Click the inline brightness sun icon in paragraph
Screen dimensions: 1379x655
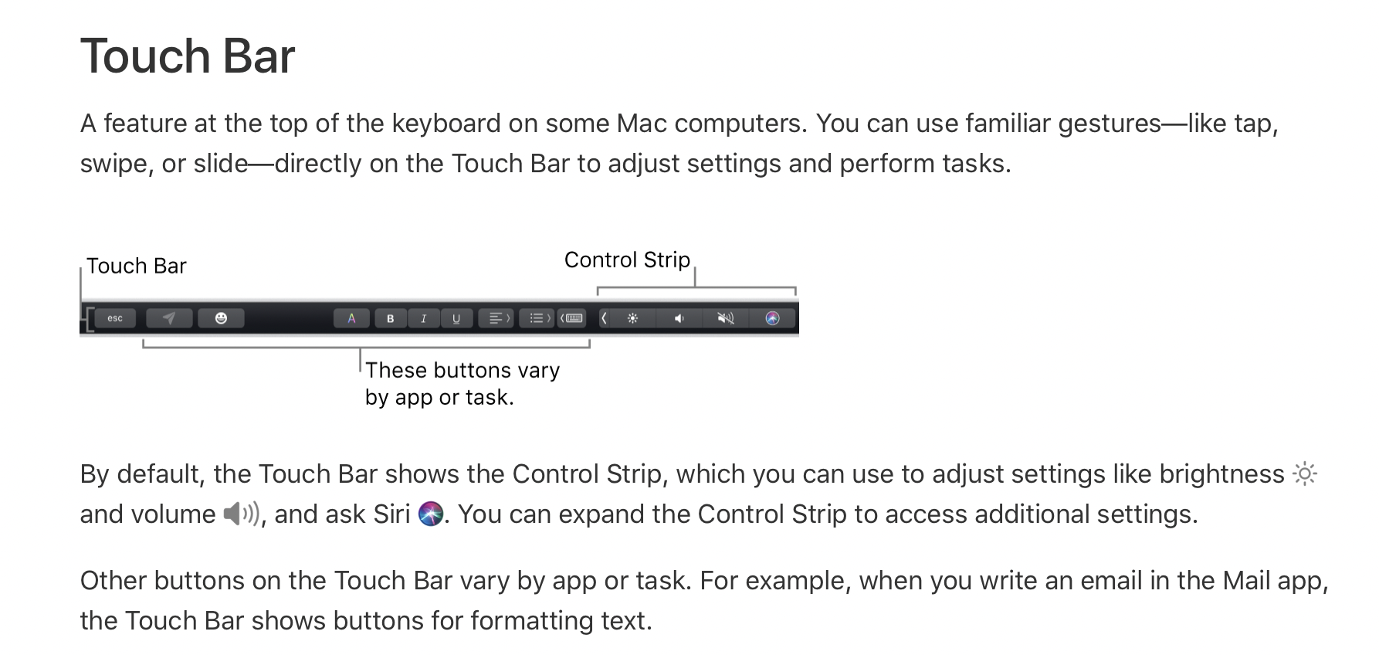(x=1305, y=473)
